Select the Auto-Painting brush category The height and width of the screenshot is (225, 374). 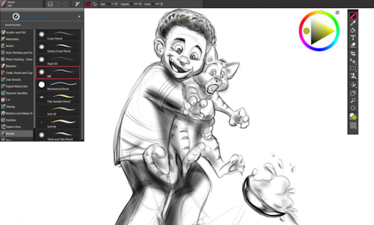click(17, 52)
